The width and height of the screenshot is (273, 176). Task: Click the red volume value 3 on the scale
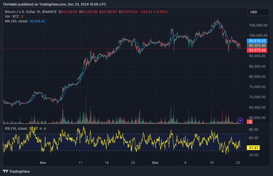click(249, 121)
